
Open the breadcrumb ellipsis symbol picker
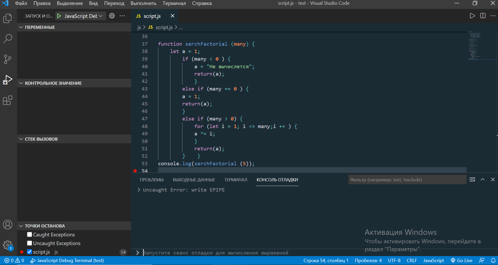181,28
